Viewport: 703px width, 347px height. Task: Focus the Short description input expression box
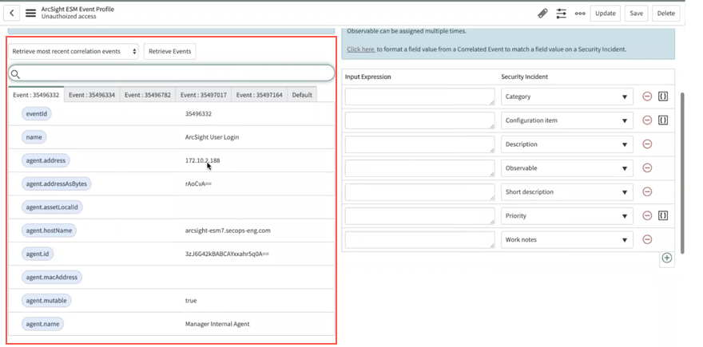[419, 192]
